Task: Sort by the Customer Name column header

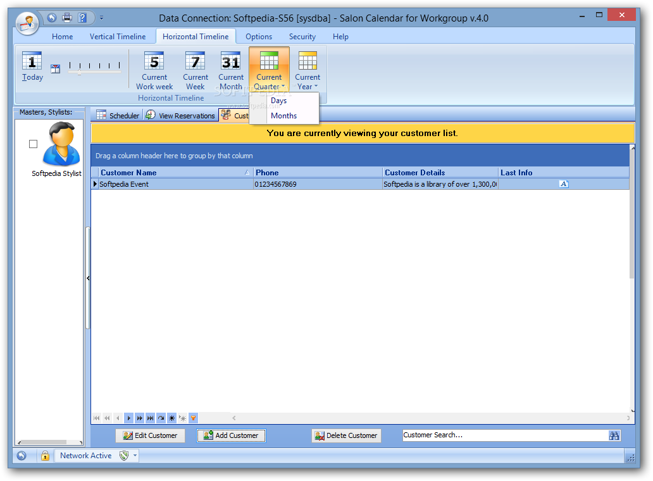Action: [x=175, y=172]
